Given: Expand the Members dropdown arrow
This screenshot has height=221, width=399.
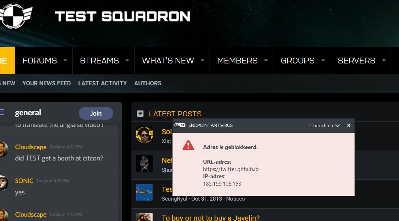Looking at the screenshot, I should (x=266, y=61).
